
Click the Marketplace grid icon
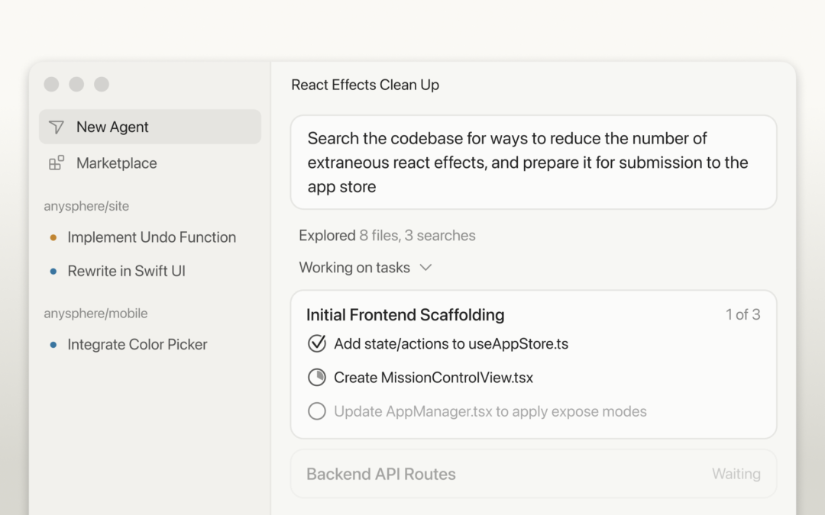(57, 163)
